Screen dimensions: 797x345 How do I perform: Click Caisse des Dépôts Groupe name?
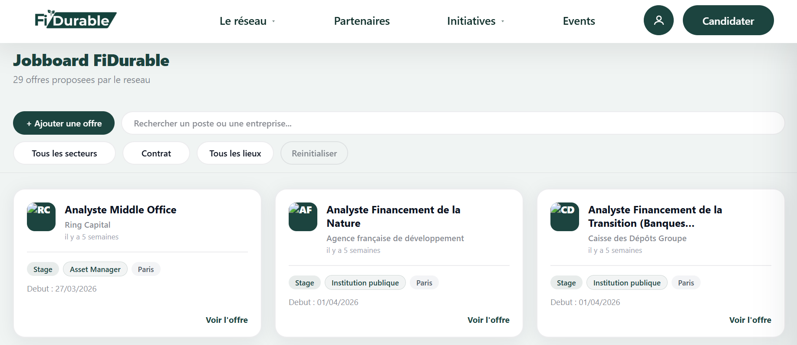(x=637, y=239)
